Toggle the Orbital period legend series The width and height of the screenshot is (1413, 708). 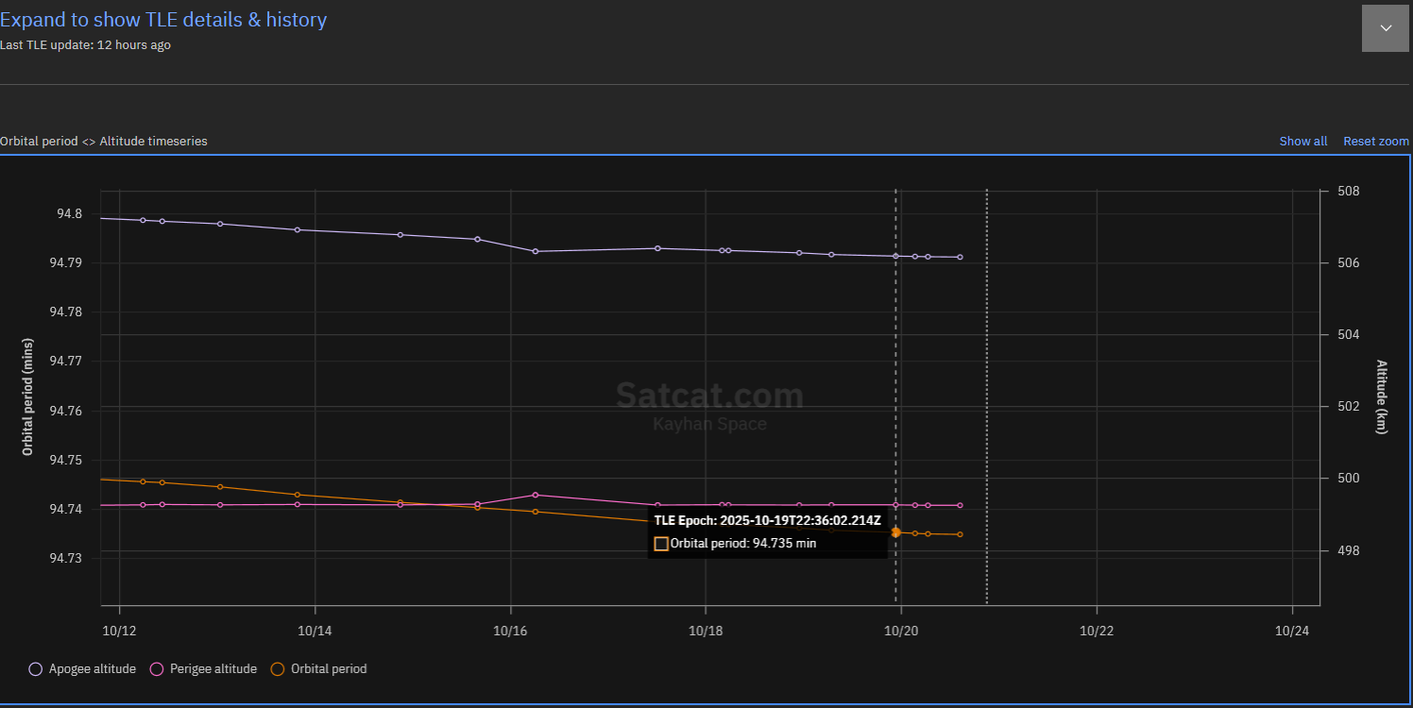318,669
